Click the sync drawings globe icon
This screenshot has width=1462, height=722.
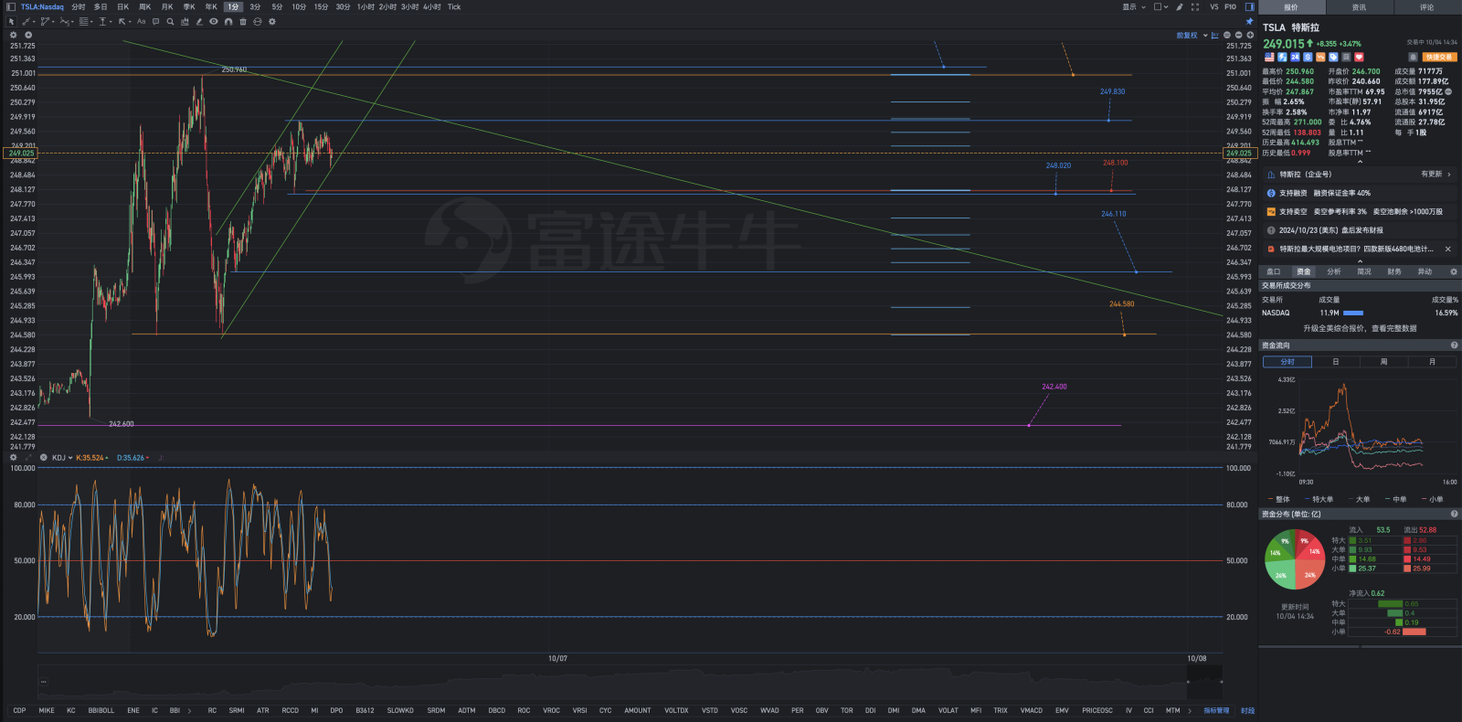pyautogui.click(x=258, y=21)
